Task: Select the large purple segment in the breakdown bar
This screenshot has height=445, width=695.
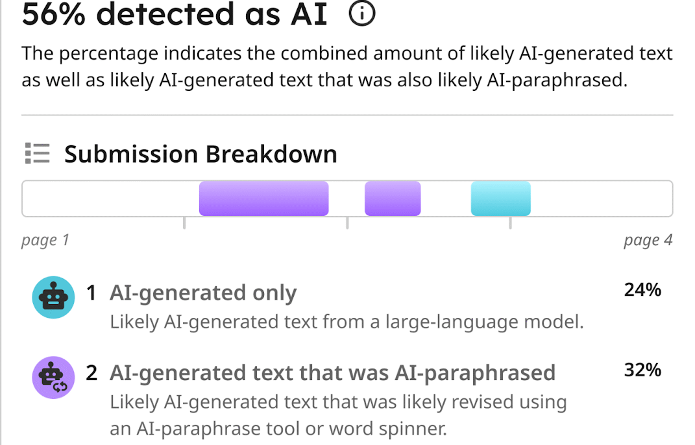Action: [263, 198]
